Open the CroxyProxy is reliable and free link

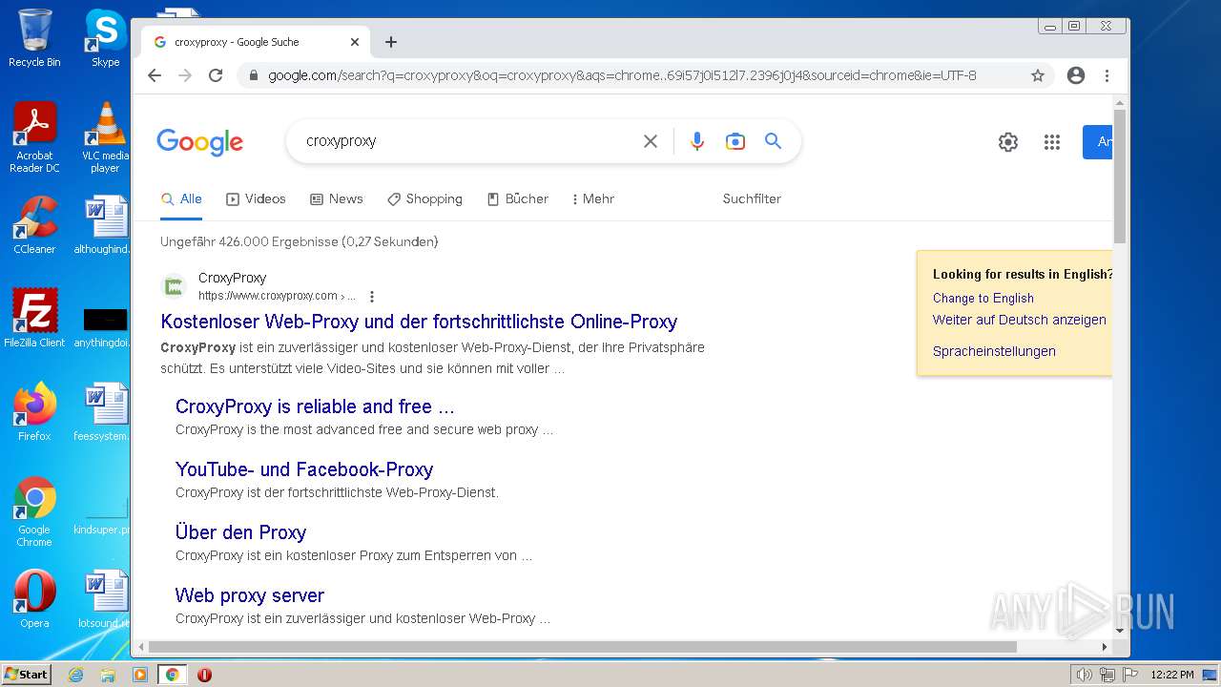(315, 406)
